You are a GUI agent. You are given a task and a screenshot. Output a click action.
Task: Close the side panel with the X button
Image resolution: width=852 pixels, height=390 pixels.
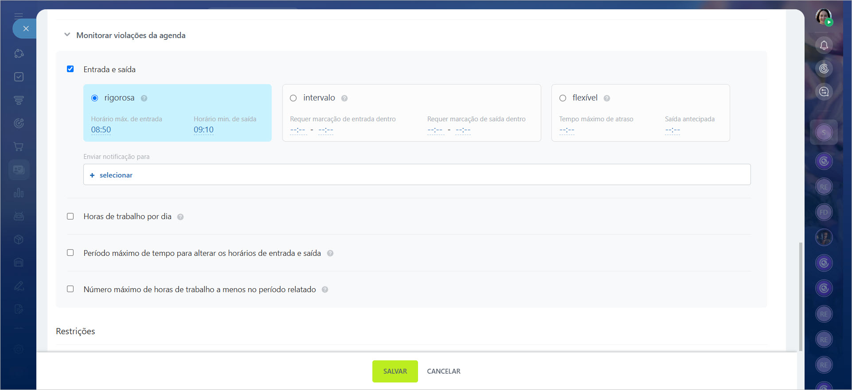coord(26,29)
